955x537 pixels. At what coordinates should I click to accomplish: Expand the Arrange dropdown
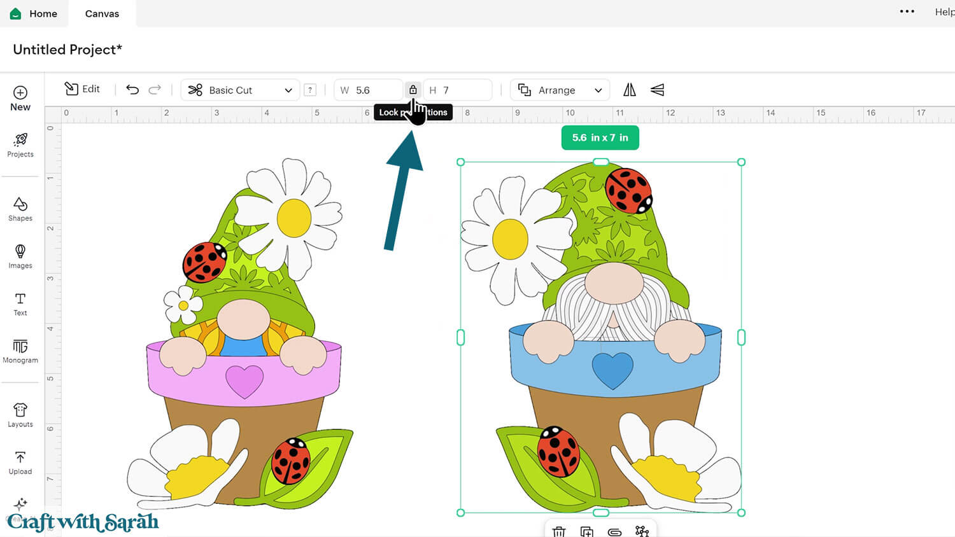pos(560,90)
